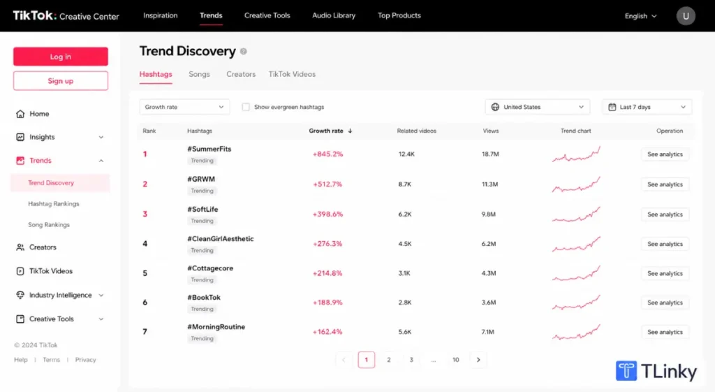
Task: Switch to the Creators tab
Action: click(x=241, y=74)
